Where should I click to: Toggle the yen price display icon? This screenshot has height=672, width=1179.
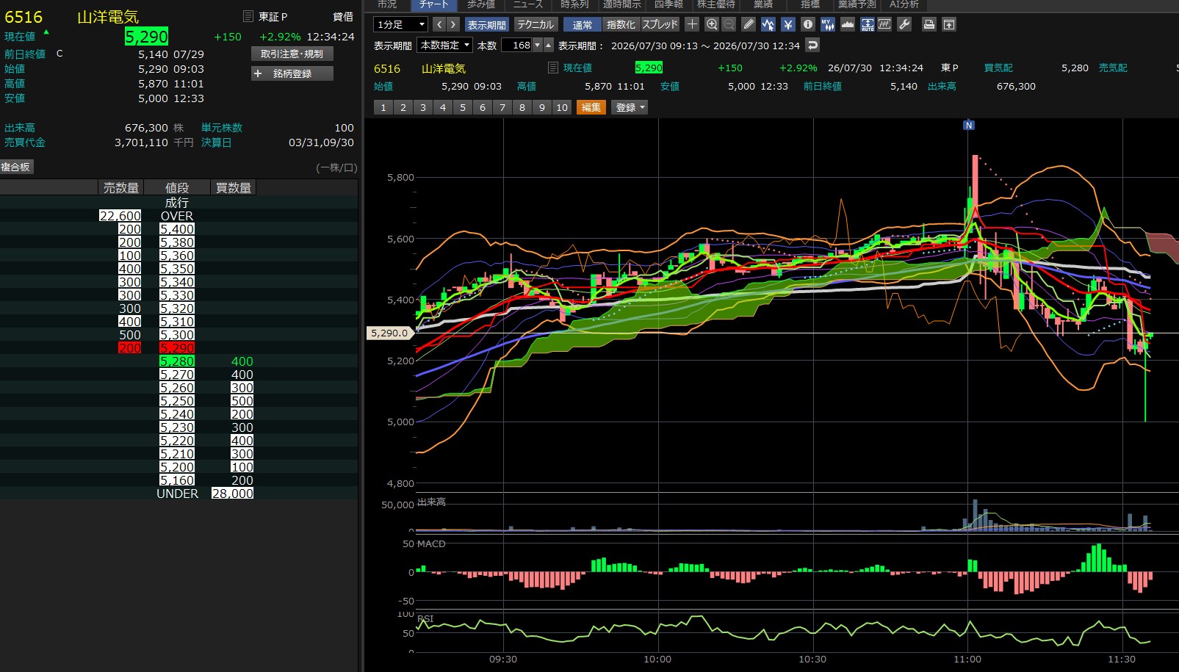pyautogui.click(x=788, y=24)
